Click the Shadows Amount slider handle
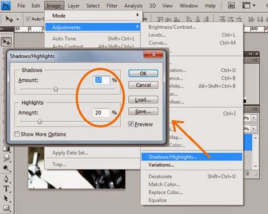Image resolution: width=268 pixels, height=214 pixels. point(56,89)
